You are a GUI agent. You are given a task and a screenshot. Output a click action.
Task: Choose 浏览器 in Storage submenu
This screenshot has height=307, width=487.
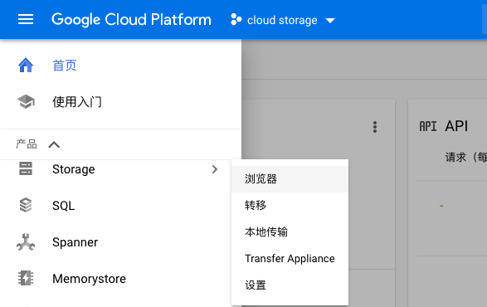290,179
